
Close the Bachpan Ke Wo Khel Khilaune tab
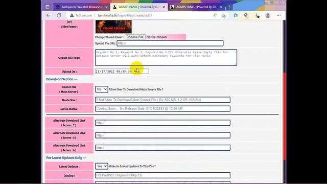(x=107, y=7)
